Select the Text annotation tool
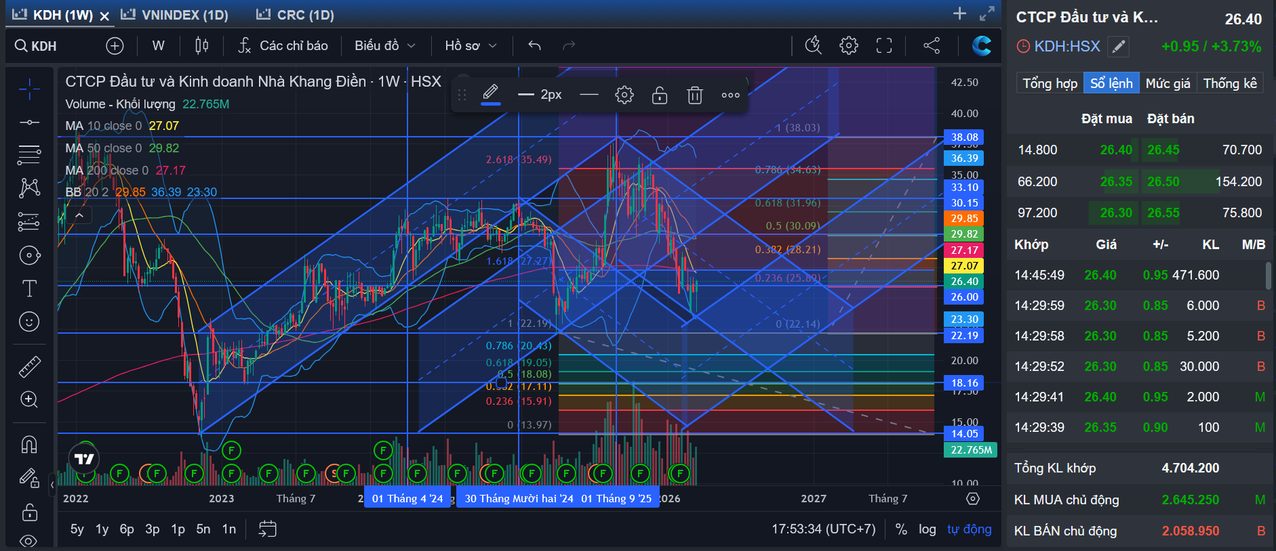Screen dimensions: 1276x551 pyautogui.click(x=29, y=288)
